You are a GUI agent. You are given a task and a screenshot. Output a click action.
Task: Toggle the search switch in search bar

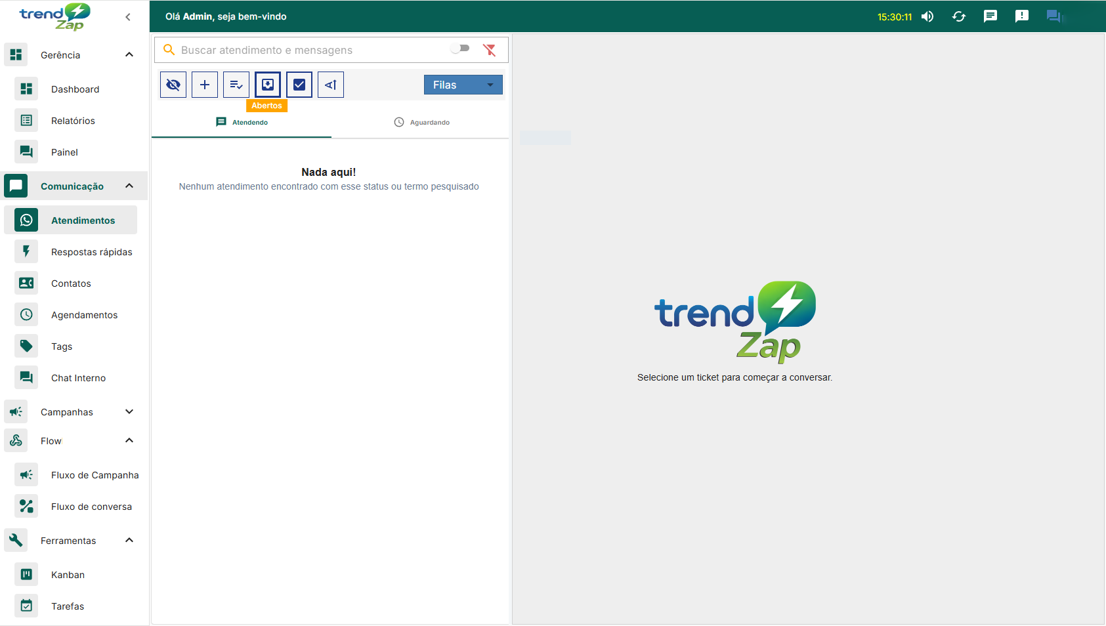pyautogui.click(x=460, y=48)
